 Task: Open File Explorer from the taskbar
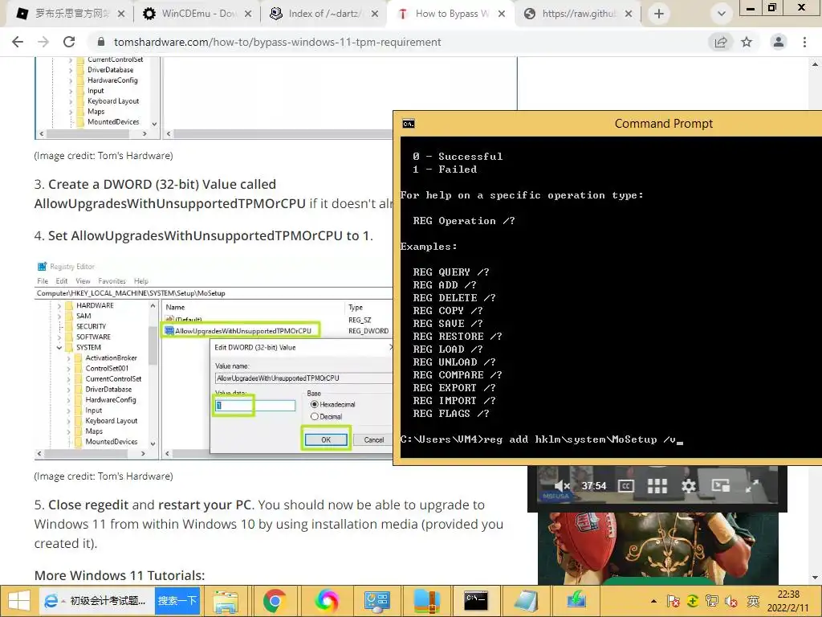click(x=226, y=601)
